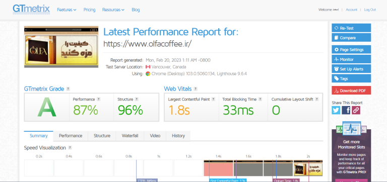
Task: Open the Pricing page
Action: pyautogui.click(x=89, y=10)
